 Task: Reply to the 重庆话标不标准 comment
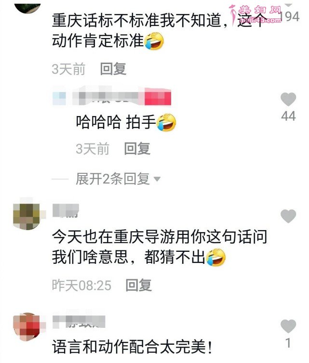point(113,69)
